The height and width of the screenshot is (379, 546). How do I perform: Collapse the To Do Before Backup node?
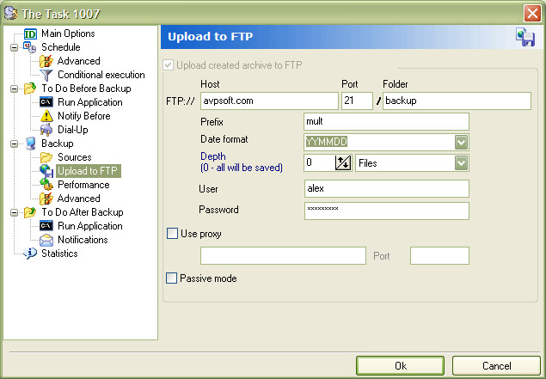point(15,89)
